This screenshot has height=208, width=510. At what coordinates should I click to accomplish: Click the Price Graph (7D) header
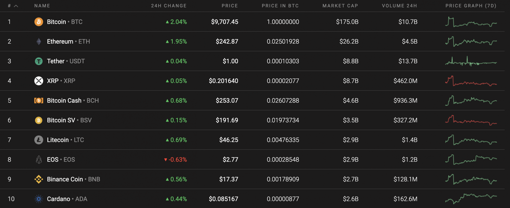click(471, 6)
